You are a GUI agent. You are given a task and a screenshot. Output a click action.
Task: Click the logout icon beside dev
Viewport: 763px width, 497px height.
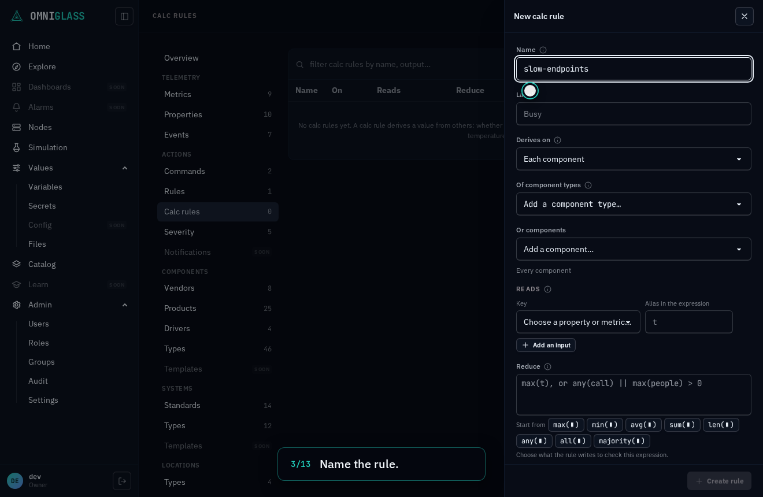coord(122,481)
